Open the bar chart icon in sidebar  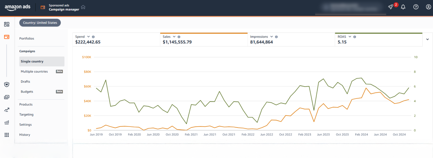7,122
